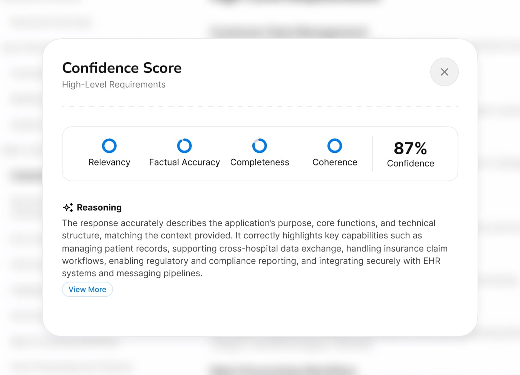Select the Relevancy score ring indicator
The height and width of the screenshot is (375, 520).
109,146
